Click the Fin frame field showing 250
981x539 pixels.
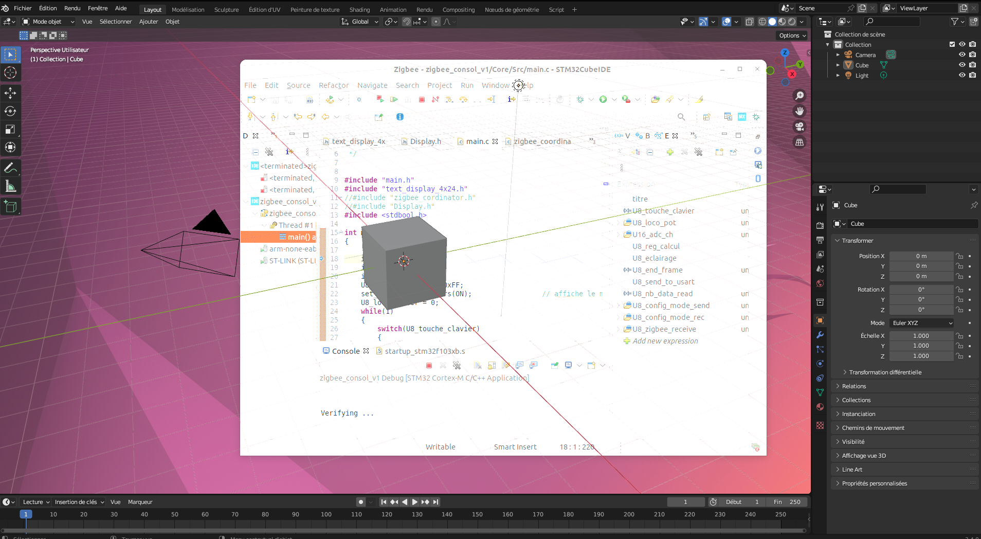pos(787,502)
